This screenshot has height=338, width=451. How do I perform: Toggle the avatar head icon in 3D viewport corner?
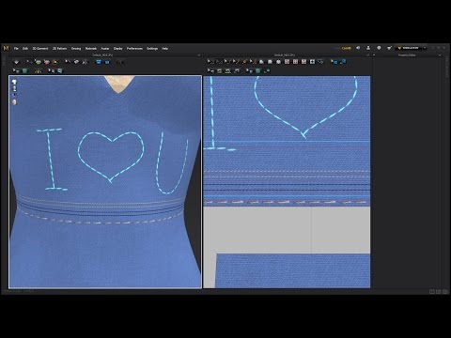pyautogui.click(x=14, y=102)
